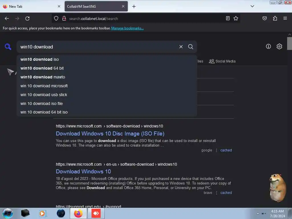Switch to the New Tab tab

click(x=32, y=6)
